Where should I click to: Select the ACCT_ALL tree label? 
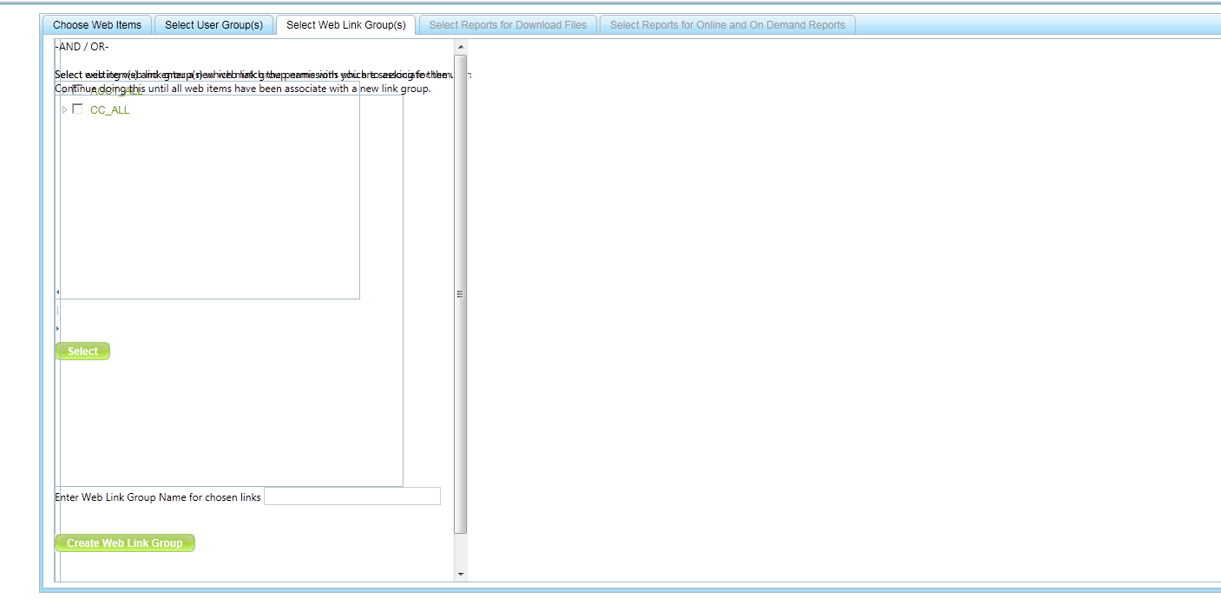click(117, 90)
